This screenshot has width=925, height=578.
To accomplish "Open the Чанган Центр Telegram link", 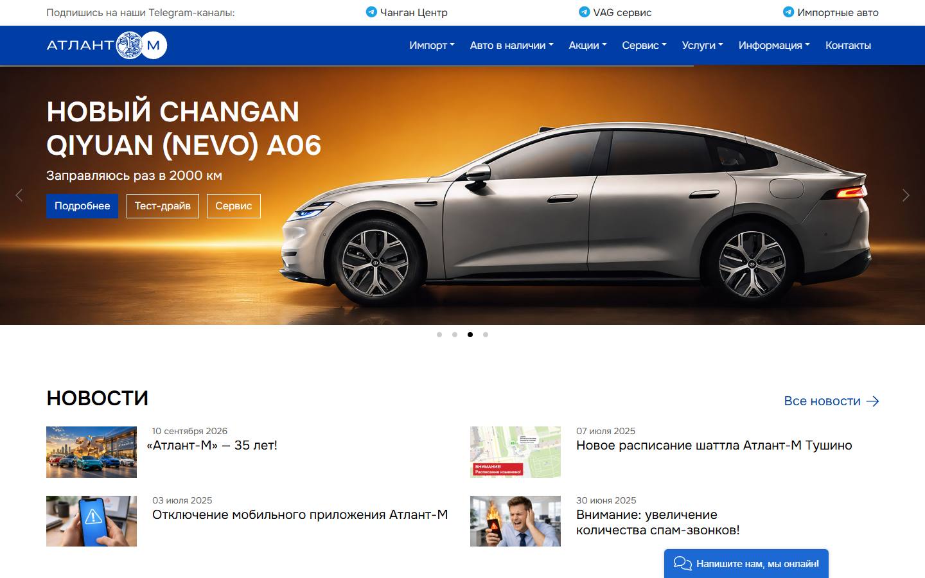I will (407, 12).
